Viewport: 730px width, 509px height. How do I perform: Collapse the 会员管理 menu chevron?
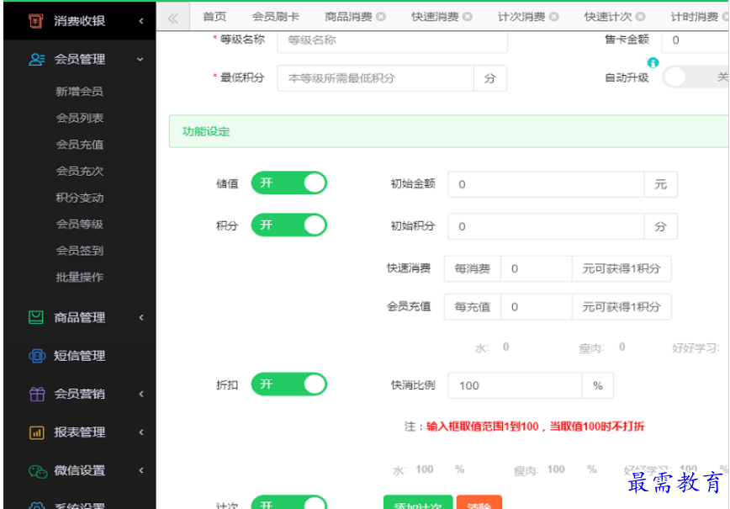(140, 60)
